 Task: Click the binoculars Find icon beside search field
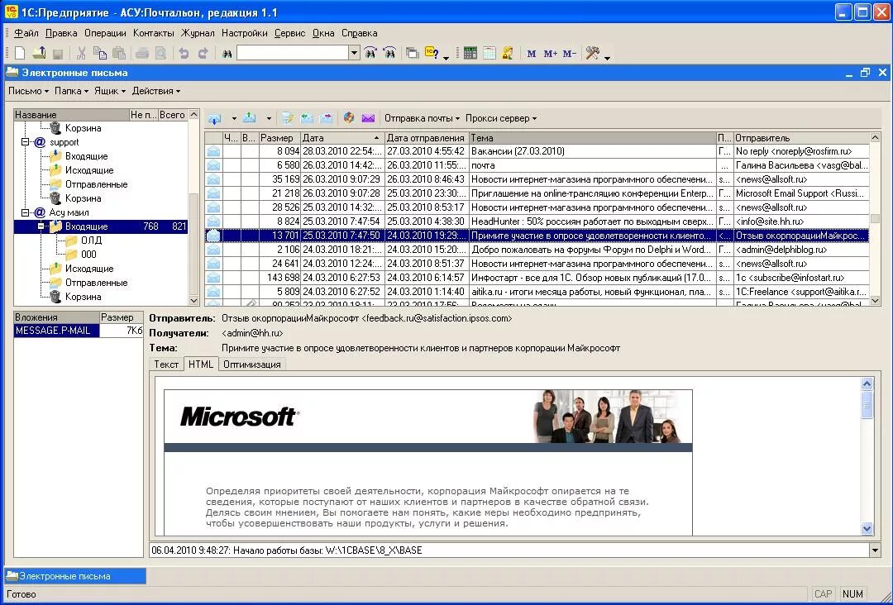pyautogui.click(x=227, y=54)
